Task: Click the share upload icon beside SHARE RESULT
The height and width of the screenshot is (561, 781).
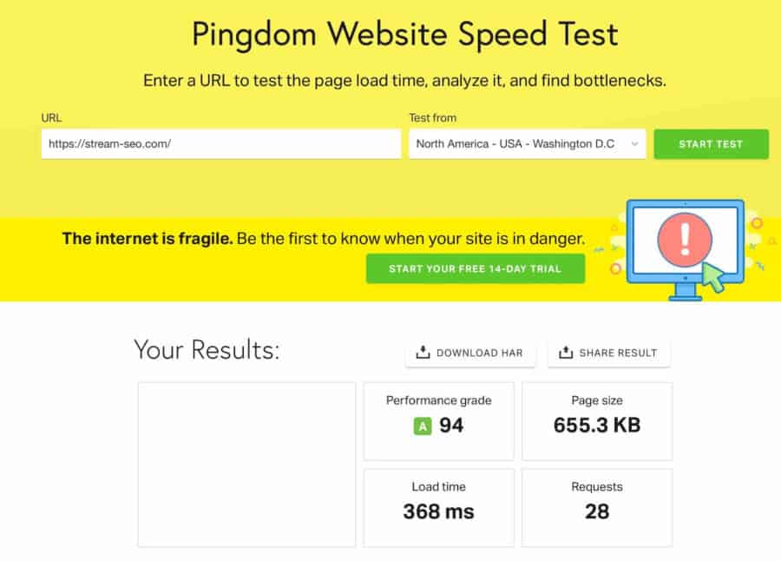Action: click(x=566, y=352)
